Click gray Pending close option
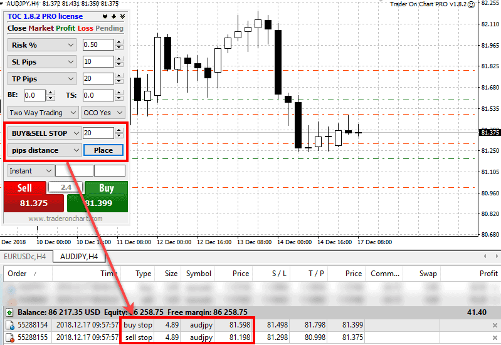 (x=109, y=28)
